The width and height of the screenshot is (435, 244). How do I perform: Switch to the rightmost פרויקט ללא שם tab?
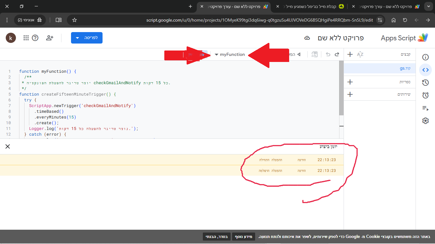pos(386,6)
